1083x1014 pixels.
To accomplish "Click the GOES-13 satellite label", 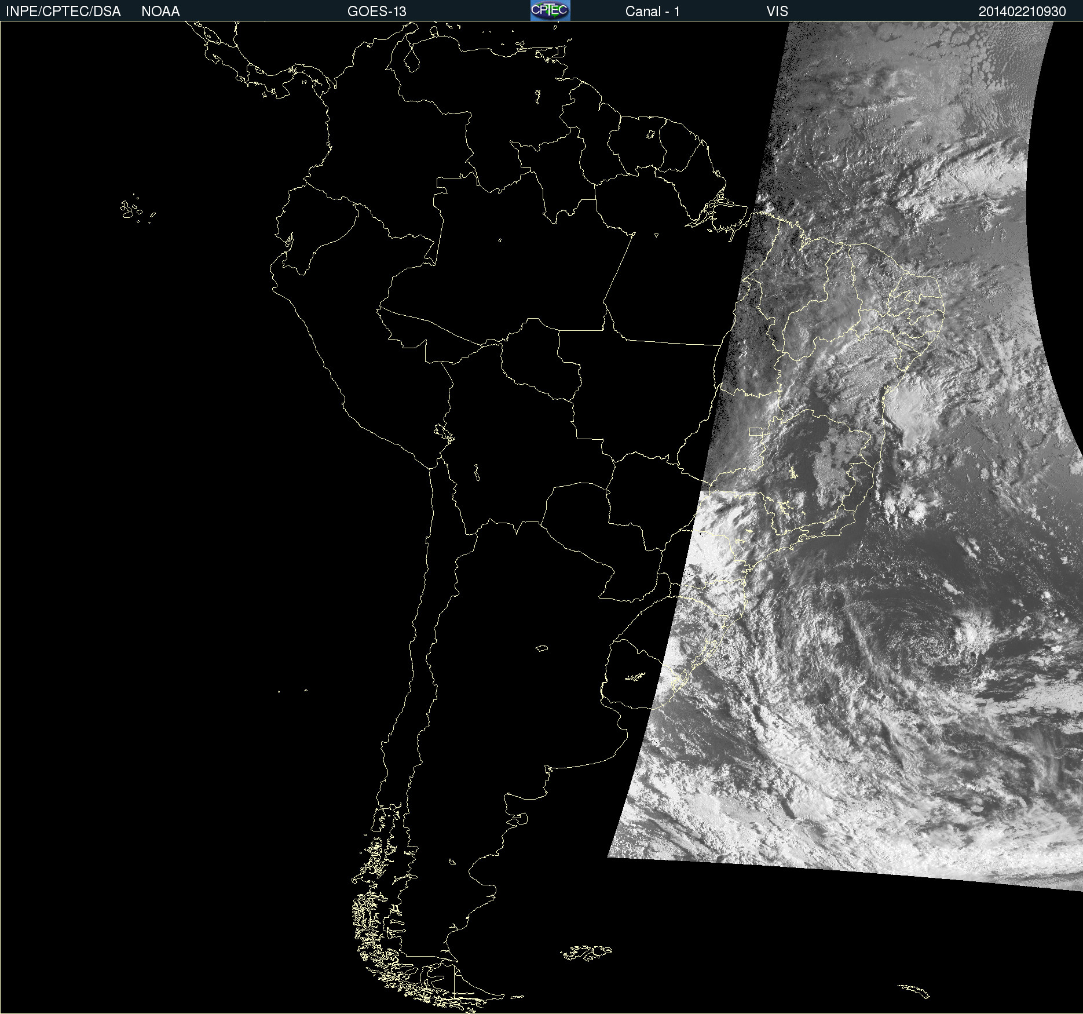I will (377, 12).
